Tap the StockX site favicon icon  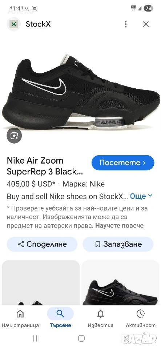tap(14, 24)
